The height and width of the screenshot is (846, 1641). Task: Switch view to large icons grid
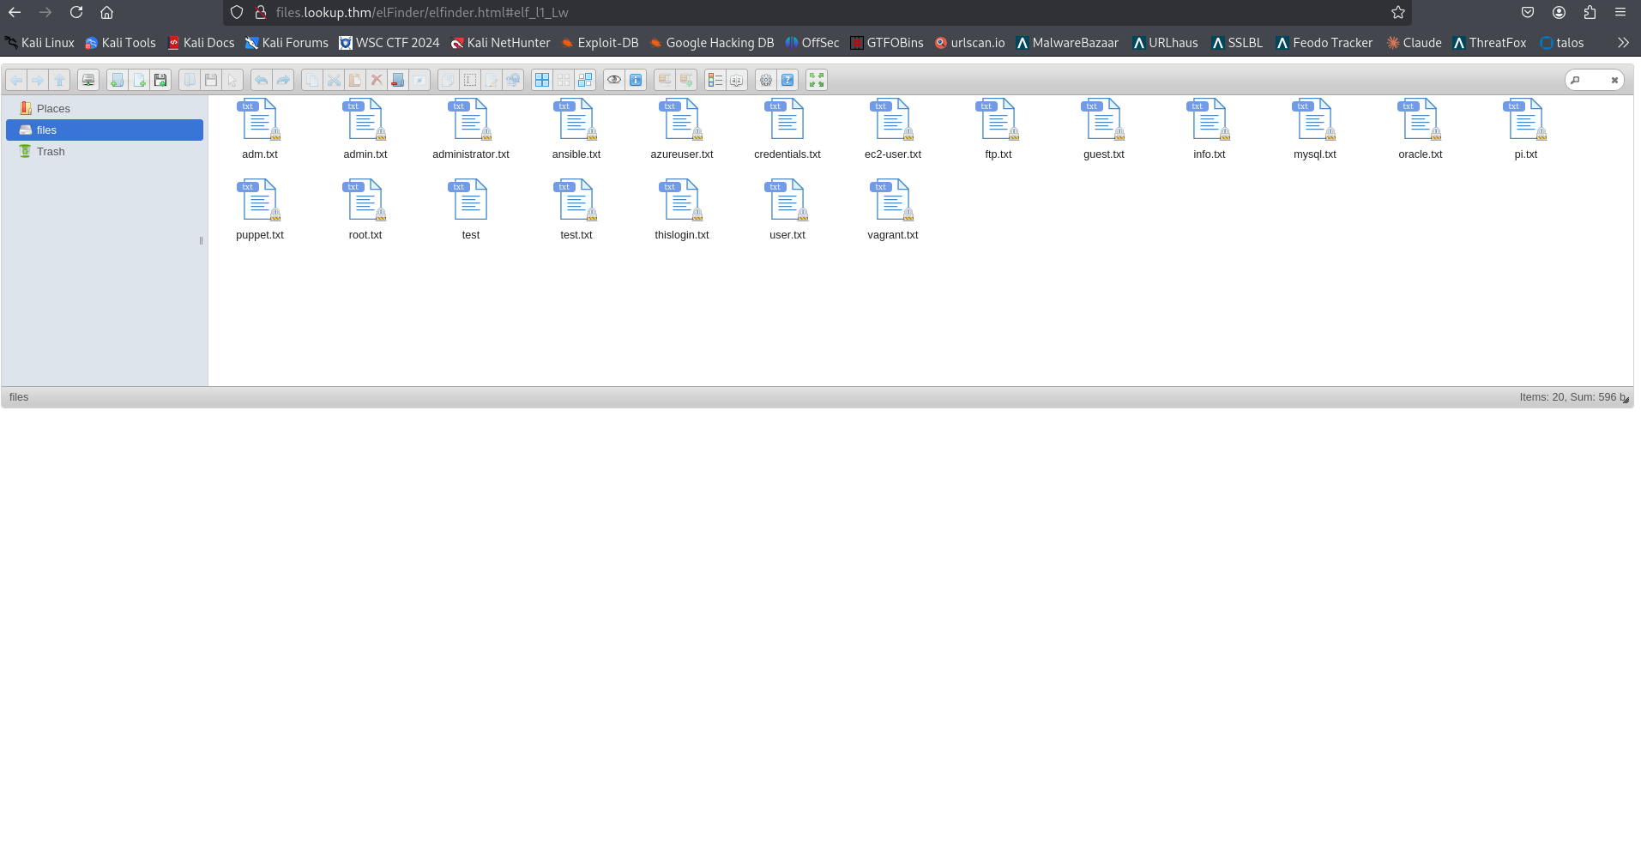click(541, 80)
